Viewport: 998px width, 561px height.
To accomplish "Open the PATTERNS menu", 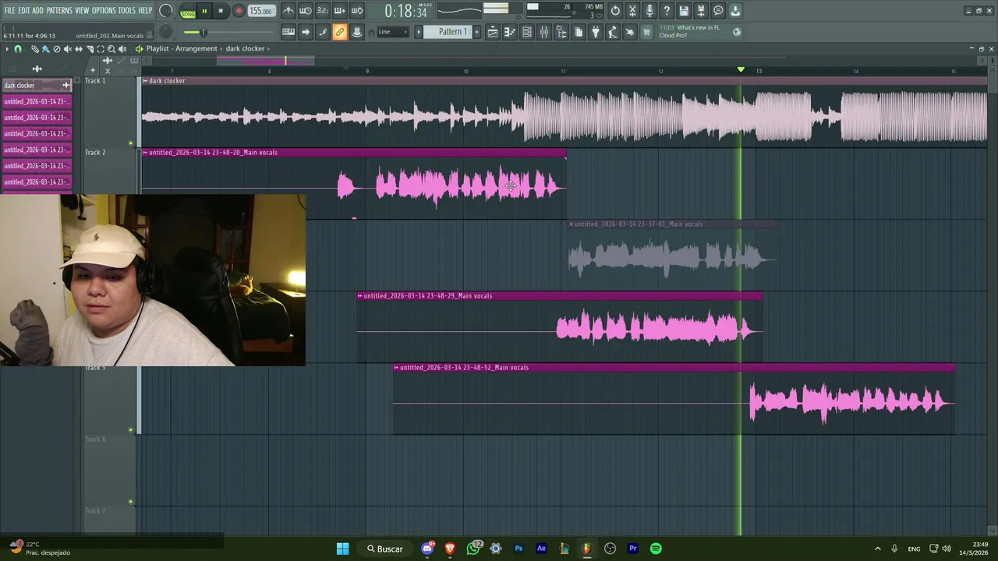I will [x=59, y=10].
